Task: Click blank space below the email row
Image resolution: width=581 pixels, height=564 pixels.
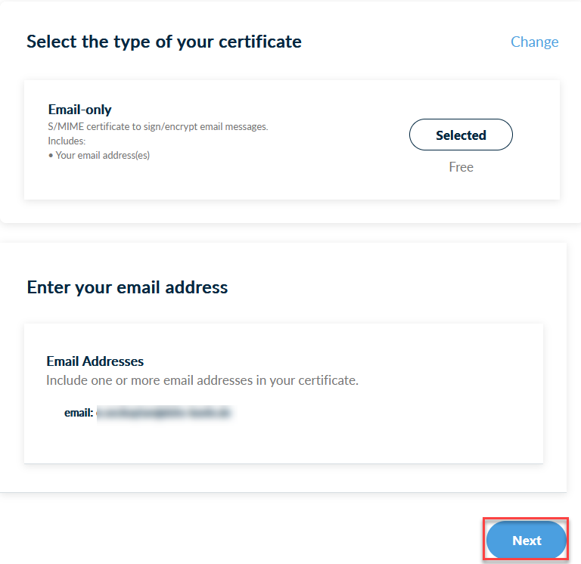Action: [x=284, y=442]
